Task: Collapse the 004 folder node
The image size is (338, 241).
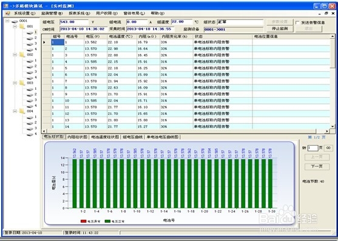Action: 15,111
